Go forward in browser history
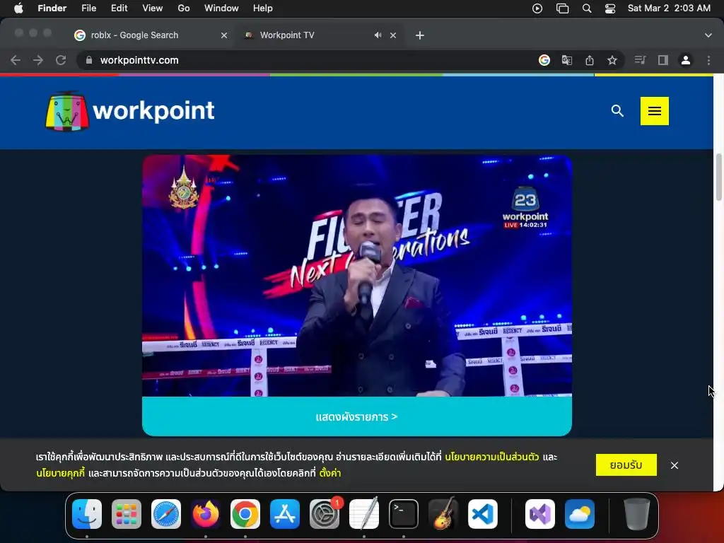 [38, 60]
